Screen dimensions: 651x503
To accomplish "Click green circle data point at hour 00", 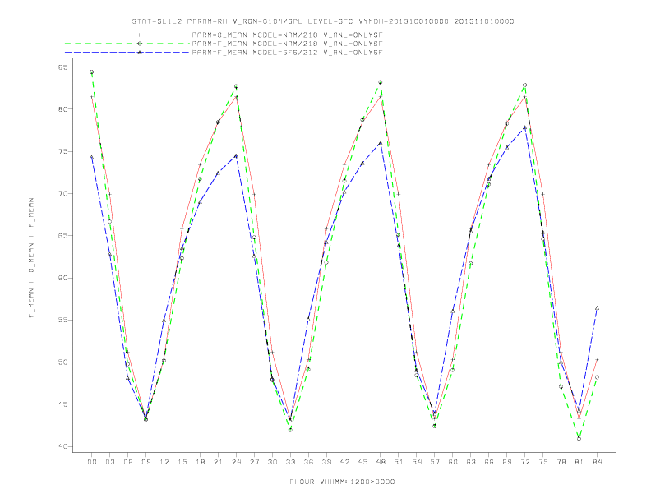I will click(x=92, y=72).
